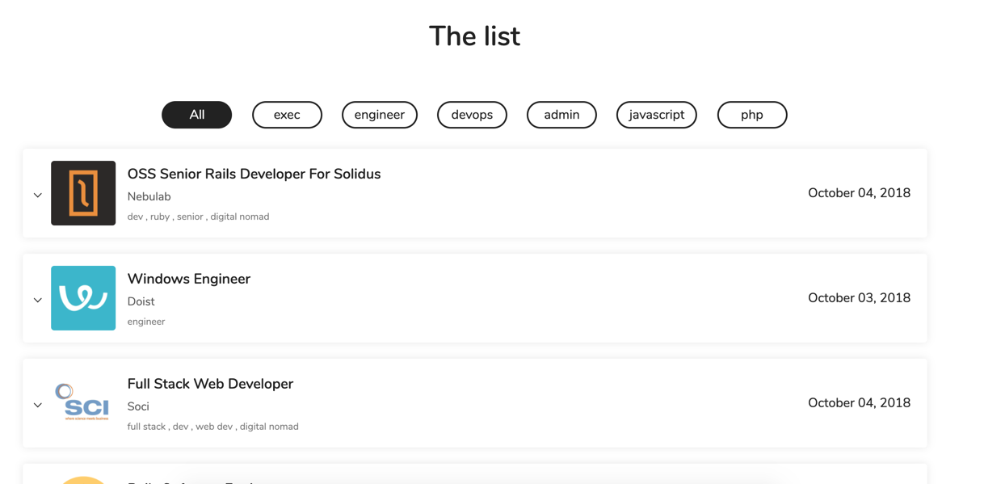Click the Doist company logo
The width and height of the screenshot is (984, 484).
click(83, 298)
